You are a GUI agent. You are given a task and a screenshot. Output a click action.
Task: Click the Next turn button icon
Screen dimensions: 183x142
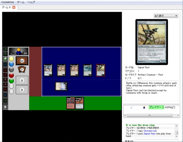point(5,107)
